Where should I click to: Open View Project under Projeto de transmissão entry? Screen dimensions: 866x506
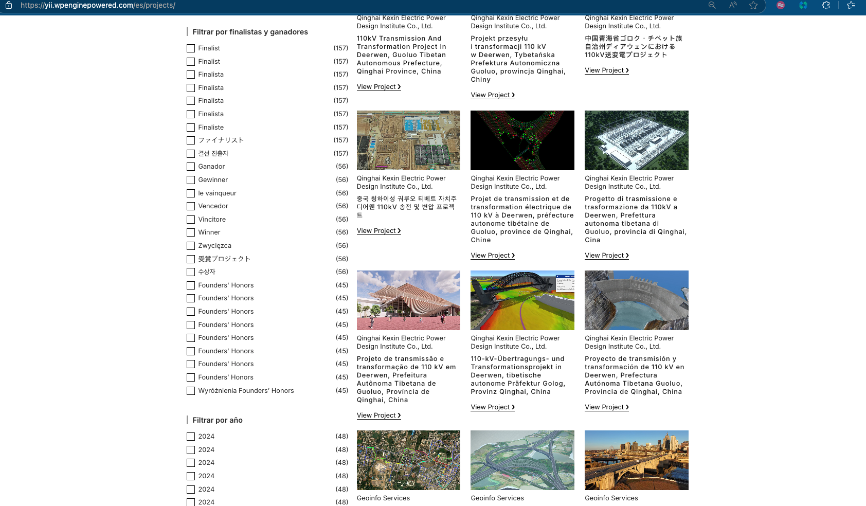379,415
